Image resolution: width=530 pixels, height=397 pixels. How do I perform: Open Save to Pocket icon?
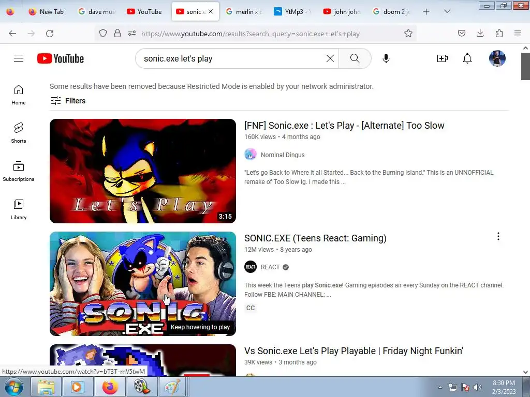[x=461, y=33]
